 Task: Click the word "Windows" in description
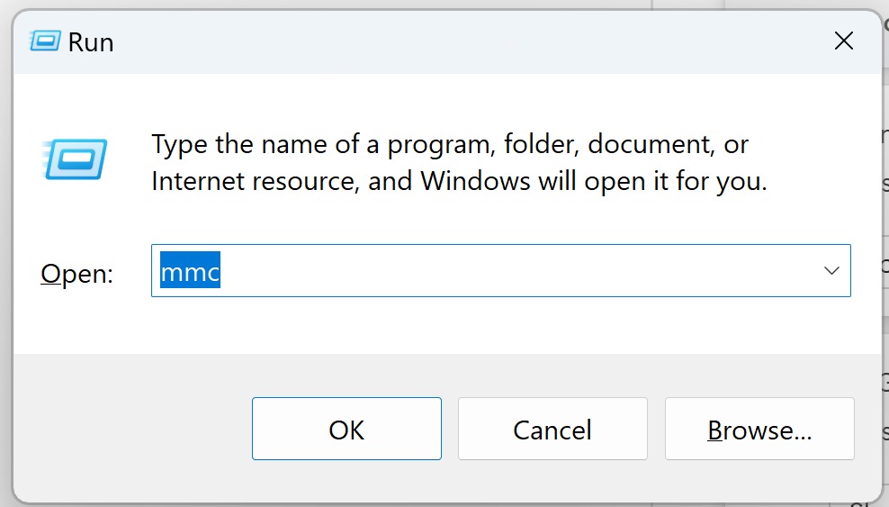click(x=476, y=181)
